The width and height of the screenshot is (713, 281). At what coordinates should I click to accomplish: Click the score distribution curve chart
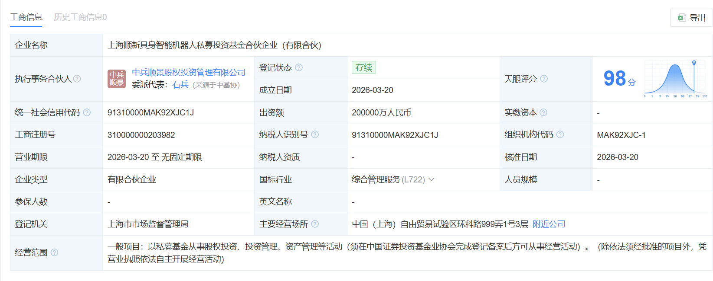pos(676,79)
